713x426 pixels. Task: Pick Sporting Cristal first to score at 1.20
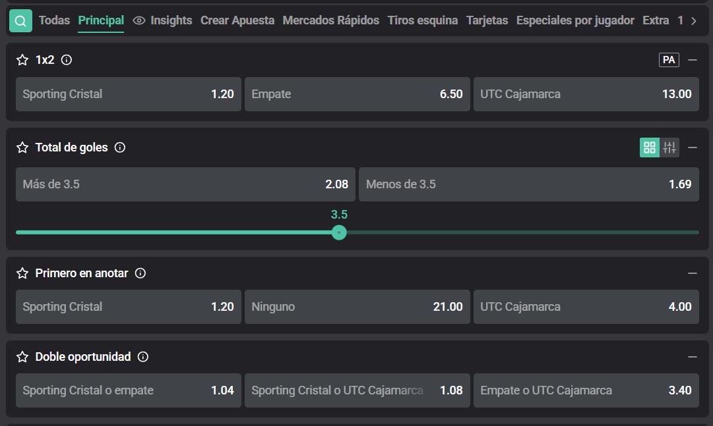(128, 307)
